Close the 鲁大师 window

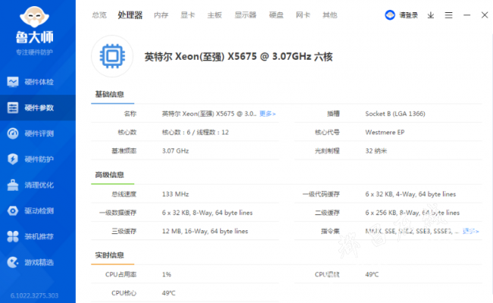(485, 14)
